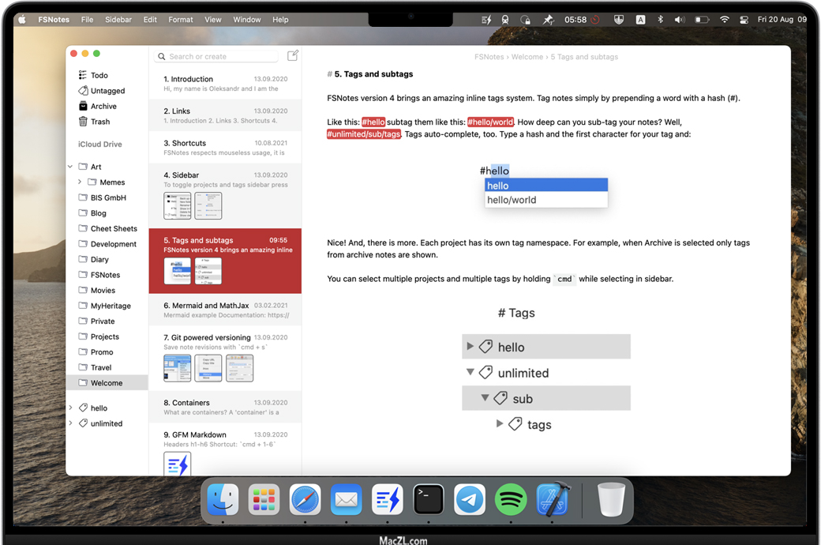Viewport: 821px width, 545px height.
Task: Open the '4. Sidebar' note
Action: click(225, 195)
